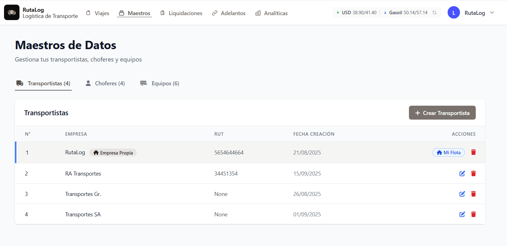Switch to the Choferes (4) tab
507x246 pixels.
click(x=105, y=83)
